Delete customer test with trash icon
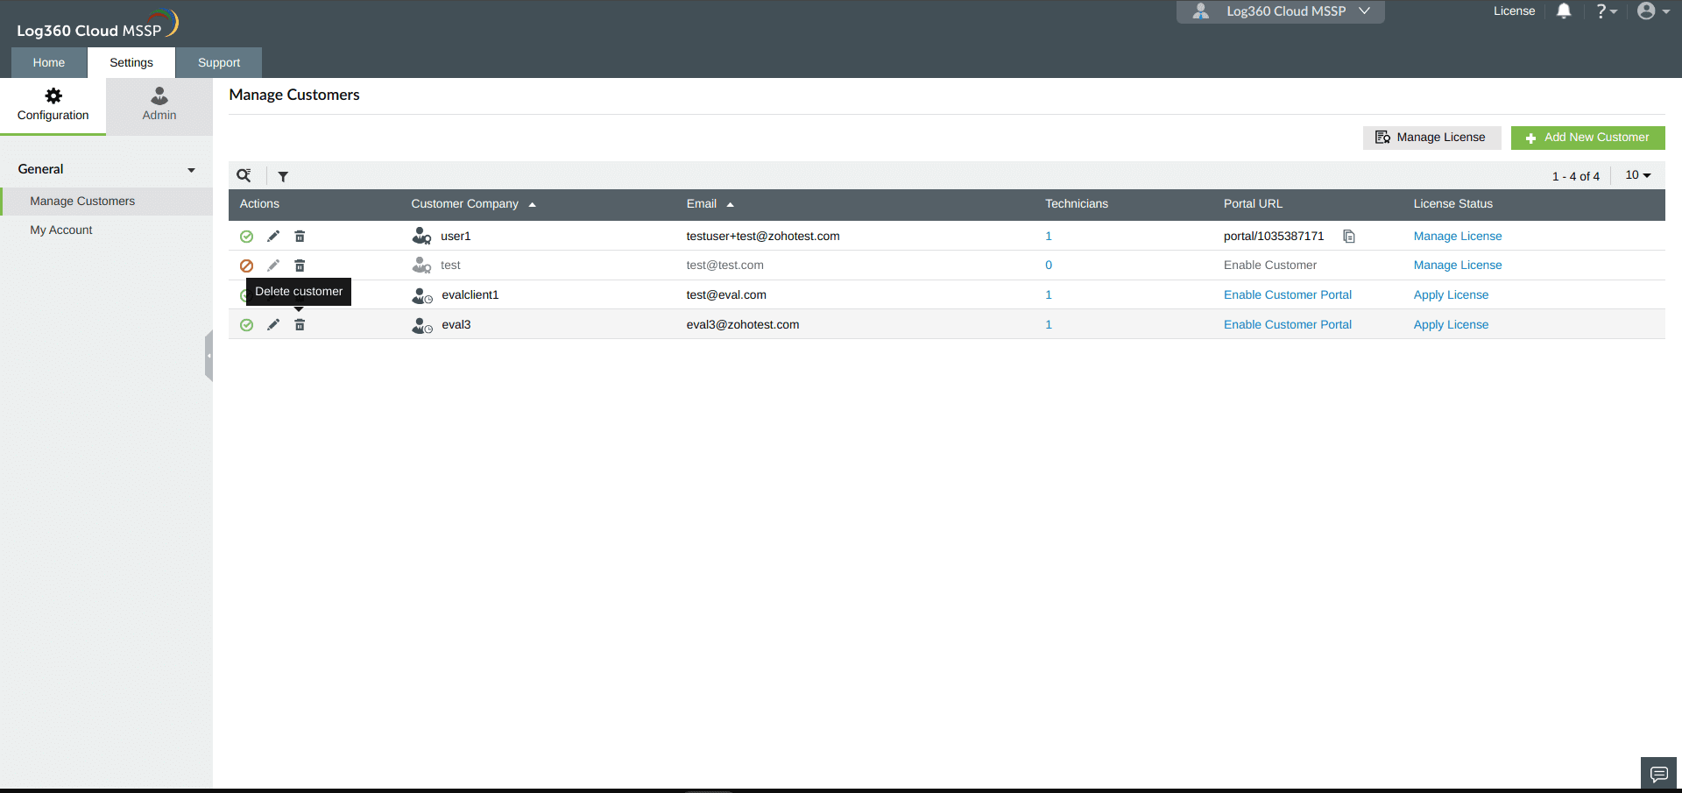This screenshot has height=793, width=1682. [300, 266]
